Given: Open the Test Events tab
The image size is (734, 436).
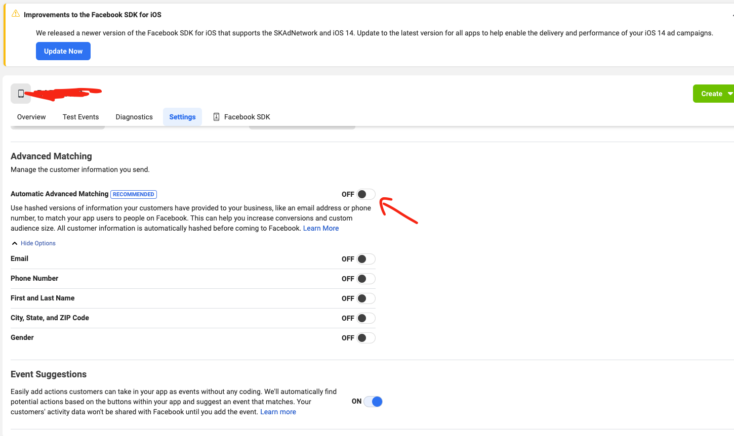Looking at the screenshot, I should [x=80, y=116].
